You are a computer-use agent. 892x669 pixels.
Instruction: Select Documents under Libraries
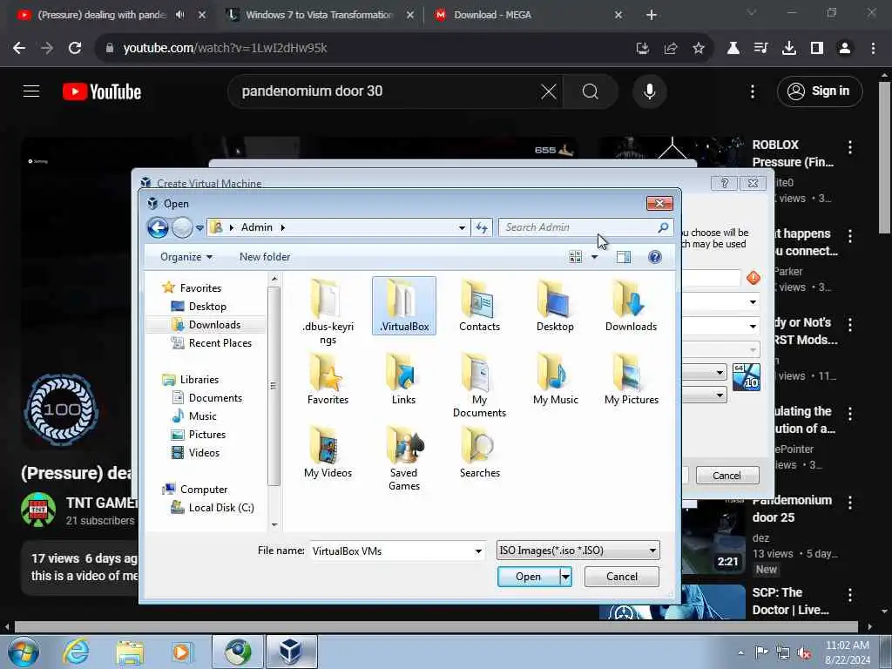[215, 398]
